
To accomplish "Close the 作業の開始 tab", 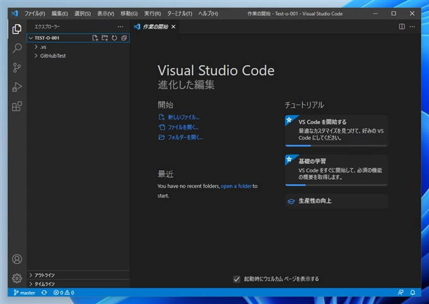I will tap(173, 27).
